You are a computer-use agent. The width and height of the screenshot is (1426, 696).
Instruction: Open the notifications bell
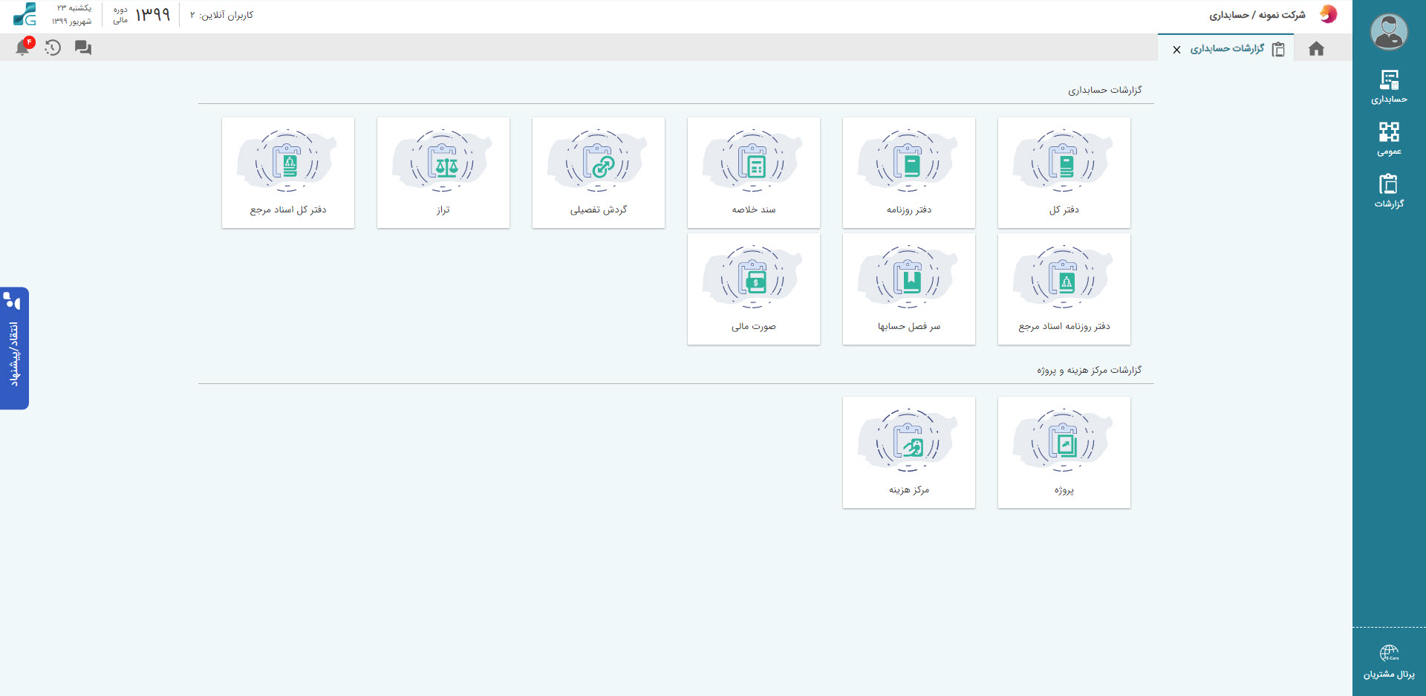coord(23,48)
